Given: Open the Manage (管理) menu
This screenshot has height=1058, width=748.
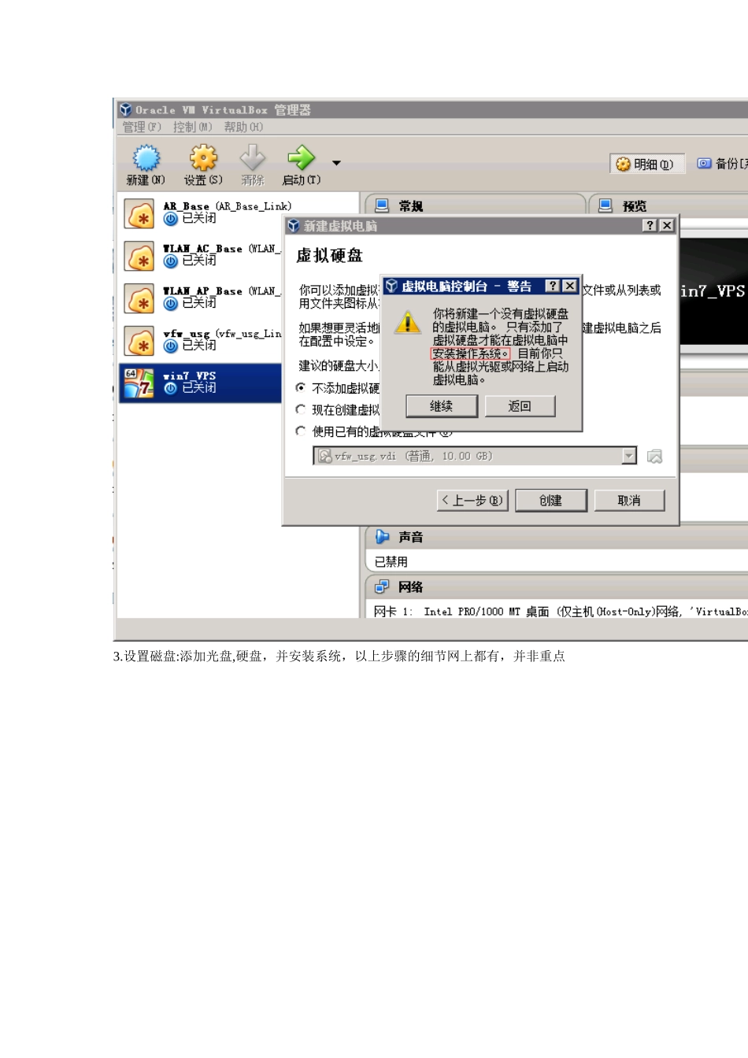Looking at the screenshot, I should 142,127.
